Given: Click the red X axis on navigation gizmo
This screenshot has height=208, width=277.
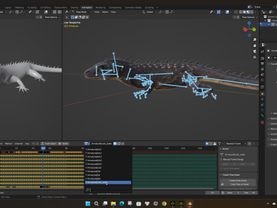Looking at the screenshot, I should (245, 29).
